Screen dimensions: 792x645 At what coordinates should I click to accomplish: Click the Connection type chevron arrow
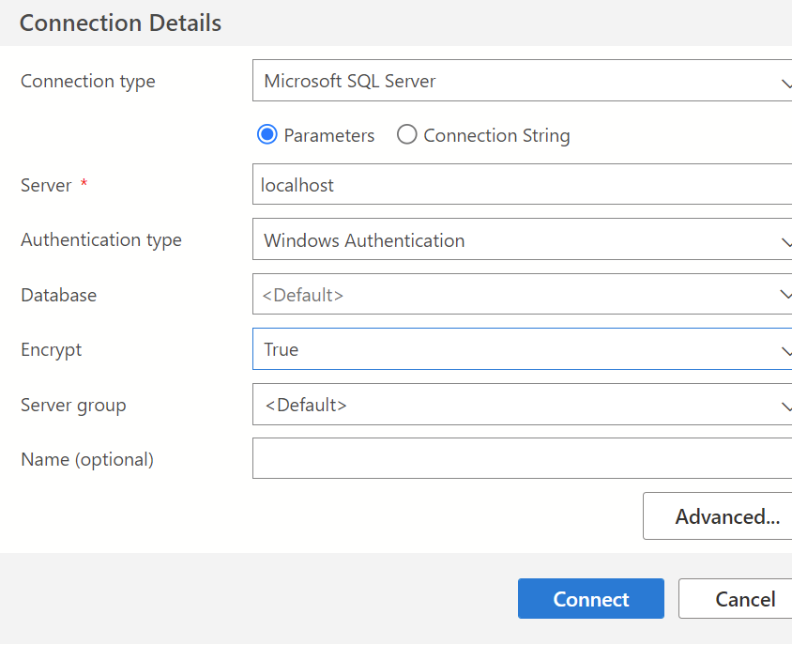tap(786, 81)
